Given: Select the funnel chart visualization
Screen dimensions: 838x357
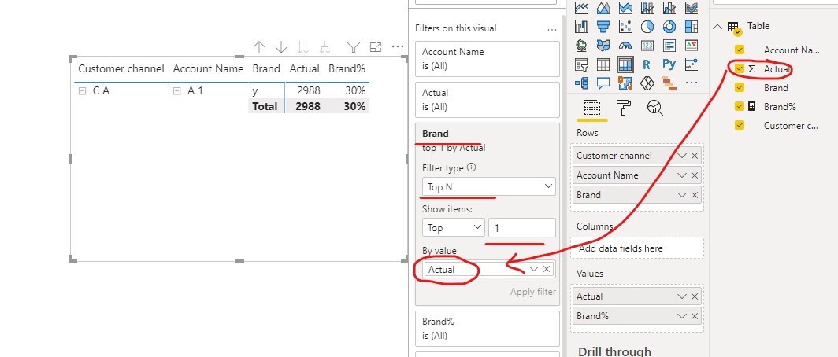Looking at the screenshot, I should pos(603,26).
